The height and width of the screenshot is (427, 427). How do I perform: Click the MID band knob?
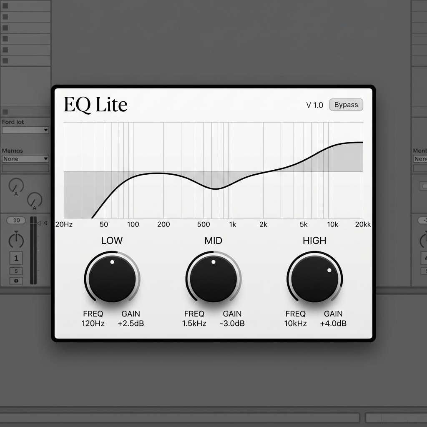pyautogui.click(x=213, y=279)
